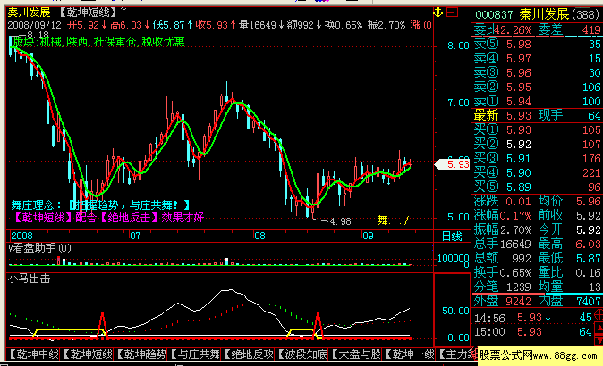Click the 08 month marker on time axis
Screen dimensions: 603x366
(259, 236)
